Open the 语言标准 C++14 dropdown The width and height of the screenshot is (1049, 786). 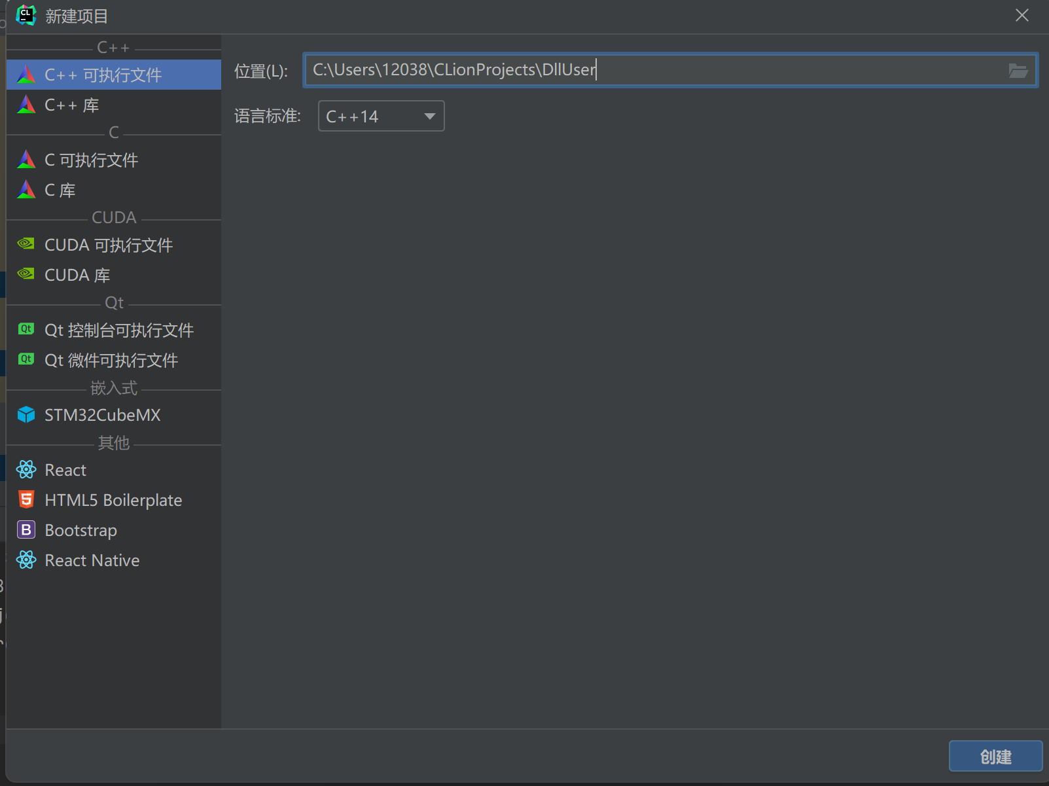pyautogui.click(x=381, y=116)
